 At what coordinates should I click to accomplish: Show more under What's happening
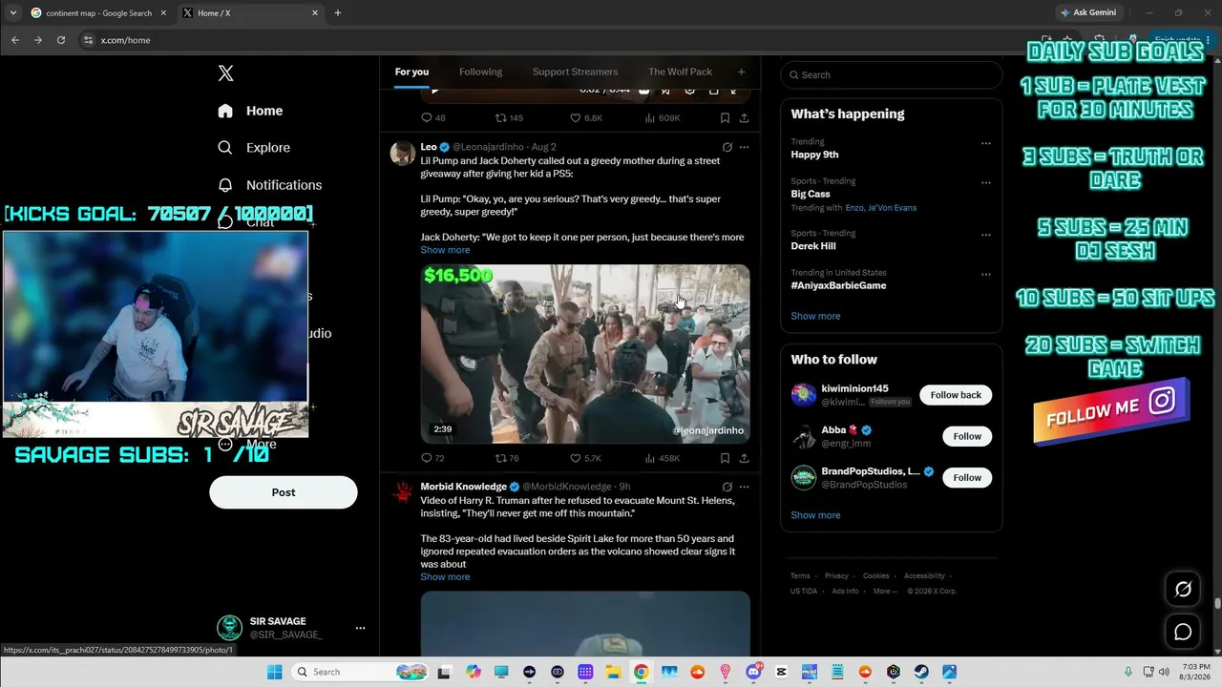[815, 316]
